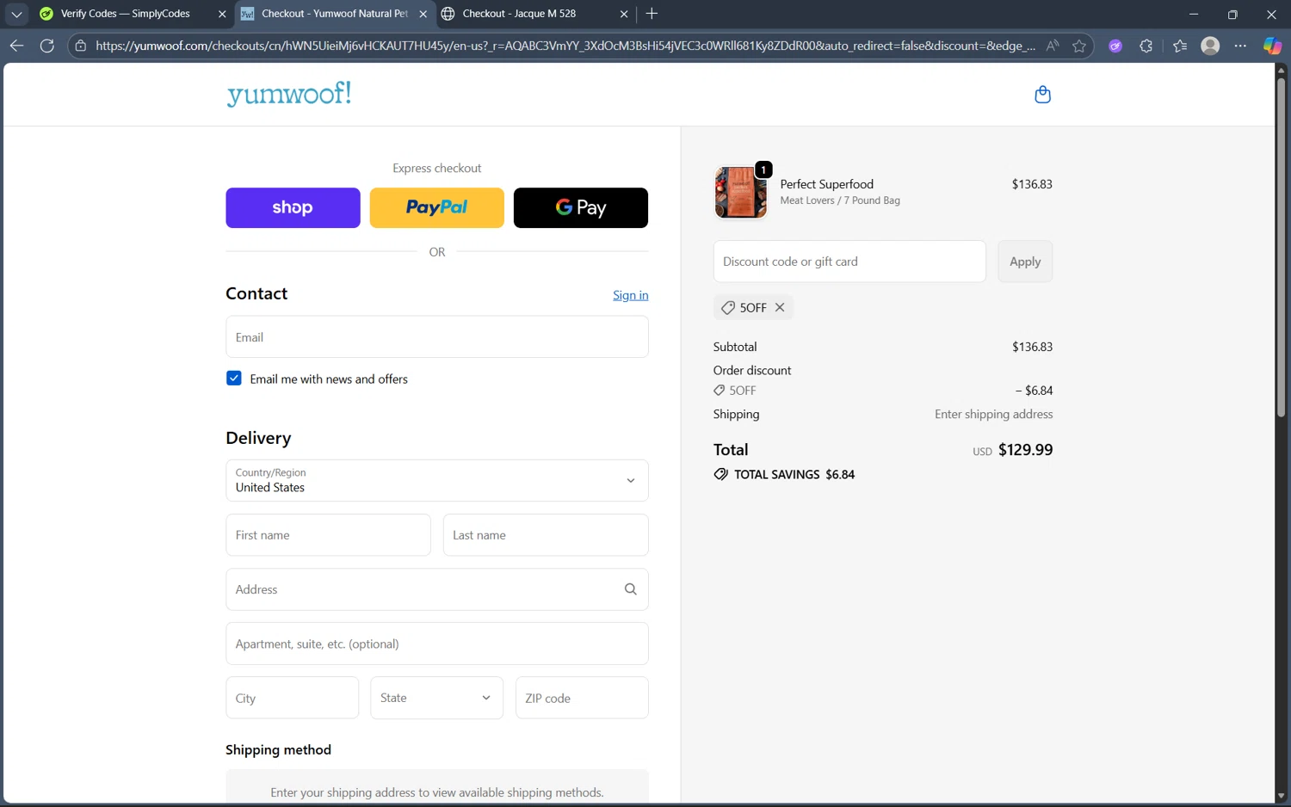1291x807 pixels.
Task: Close the Checkout Yumwoof tab
Action: pyautogui.click(x=423, y=14)
